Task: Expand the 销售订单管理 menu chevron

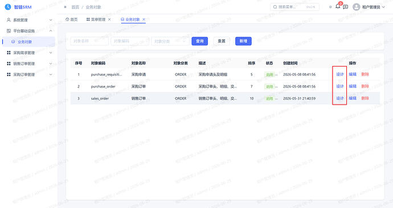Action: 51,64
